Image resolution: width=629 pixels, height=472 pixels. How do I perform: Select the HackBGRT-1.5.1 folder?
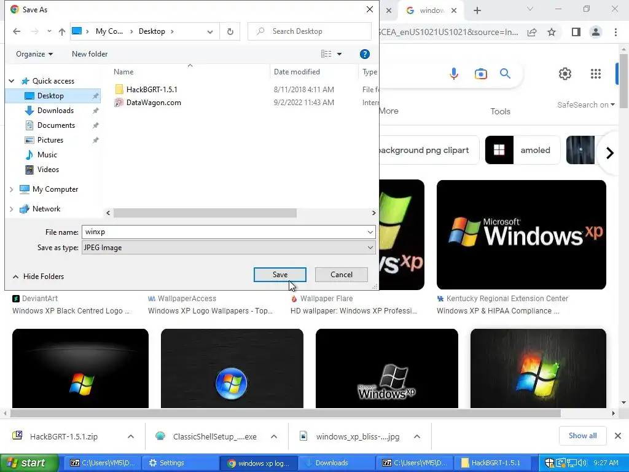coord(152,90)
